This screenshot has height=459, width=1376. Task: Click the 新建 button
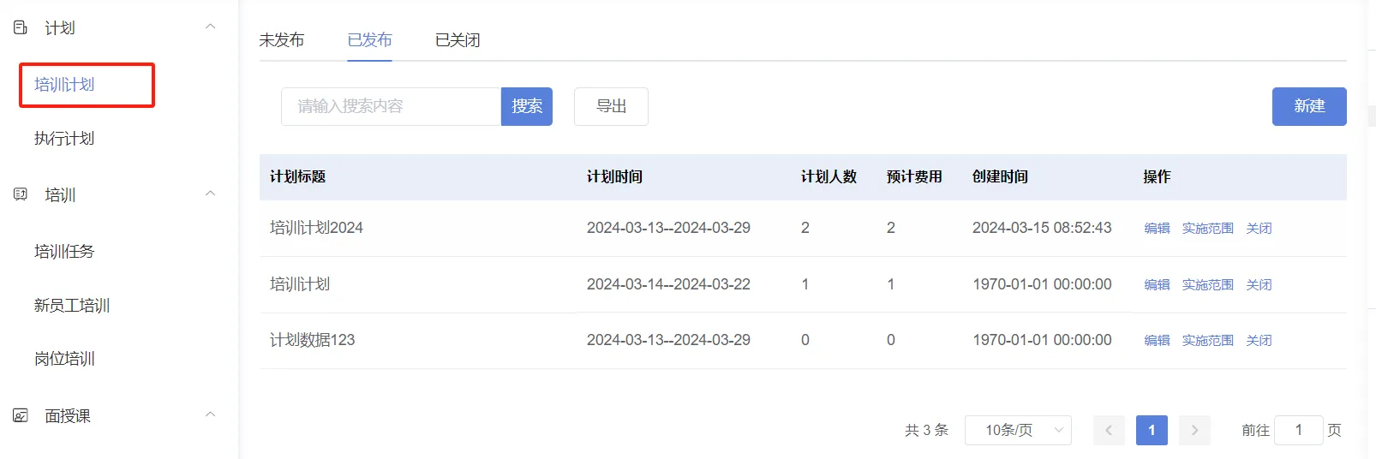coord(1309,106)
